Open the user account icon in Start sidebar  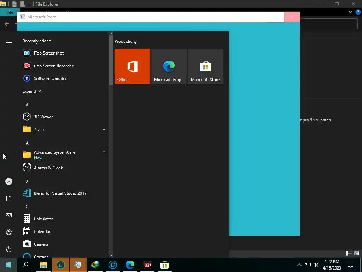(9, 181)
